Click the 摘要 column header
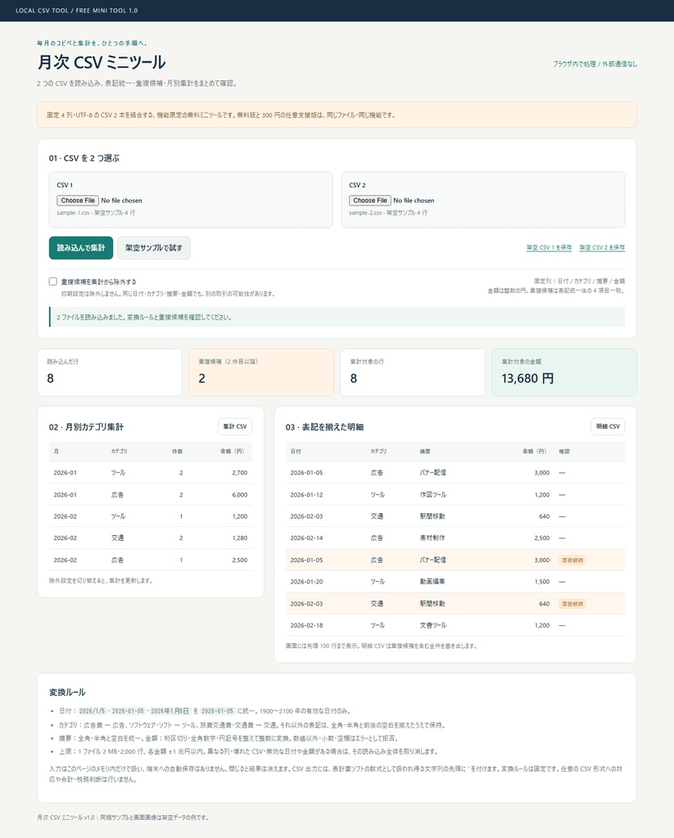674x838 pixels. [x=425, y=452]
